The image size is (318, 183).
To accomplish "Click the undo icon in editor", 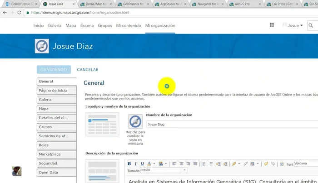I will 266,164.
